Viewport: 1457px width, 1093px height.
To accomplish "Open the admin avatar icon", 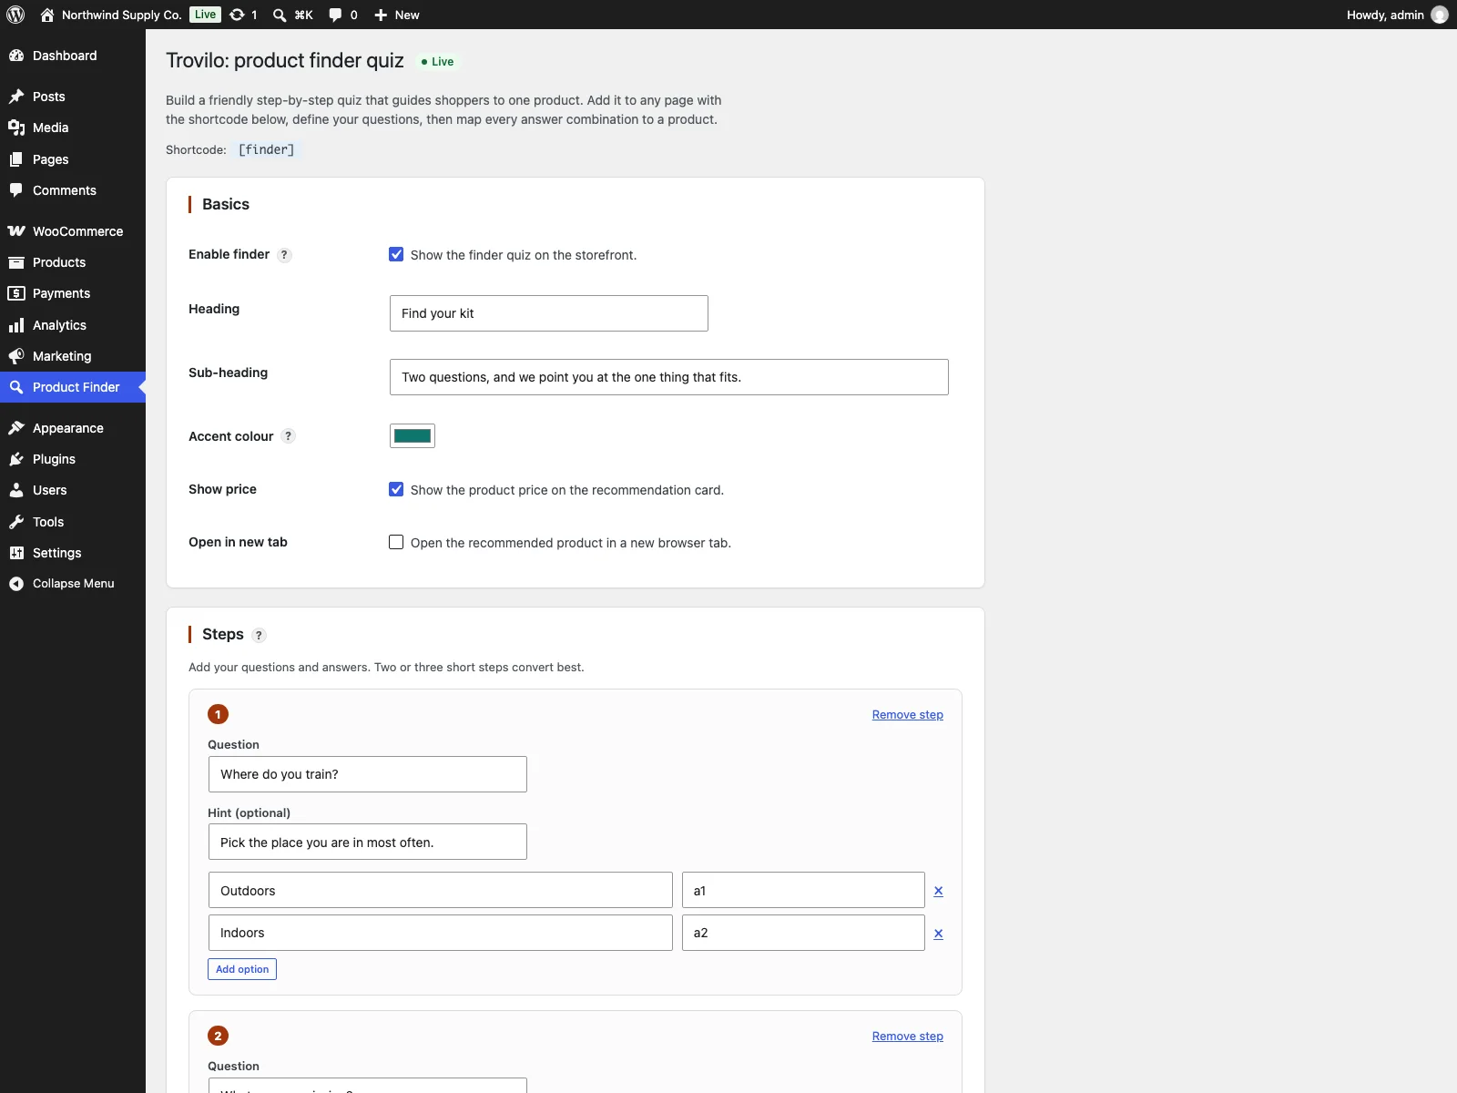I will coord(1440,15).
